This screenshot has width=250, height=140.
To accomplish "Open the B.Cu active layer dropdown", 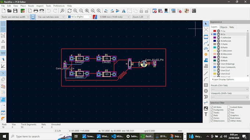I will pos(79,17).
